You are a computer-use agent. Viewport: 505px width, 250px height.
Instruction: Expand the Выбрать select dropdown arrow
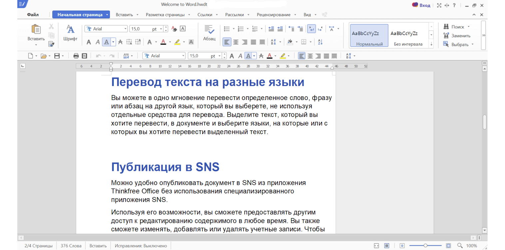(473, 44)
